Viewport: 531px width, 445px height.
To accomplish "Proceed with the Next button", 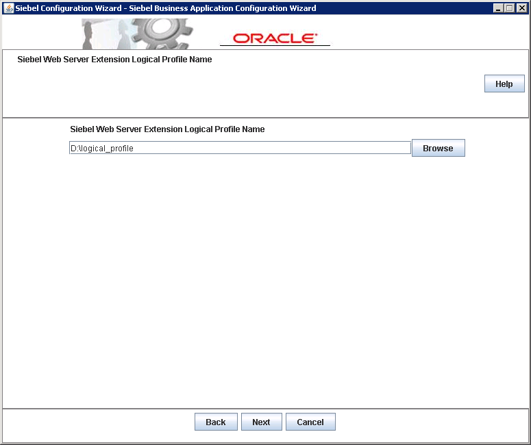I will [x=262, y=422].
